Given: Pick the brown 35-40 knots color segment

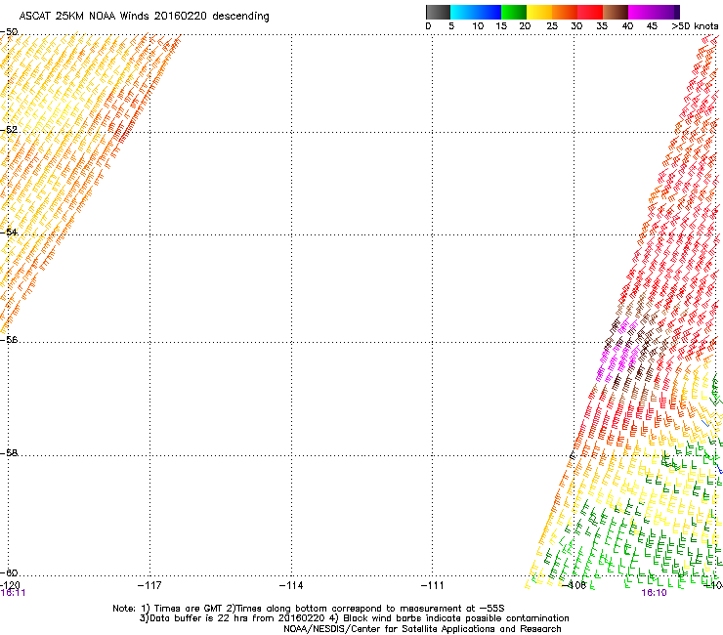Looking at the screenshot, I should [x=616, y=12].
